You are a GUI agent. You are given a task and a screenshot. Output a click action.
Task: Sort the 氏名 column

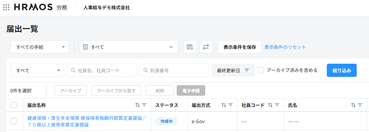coord(353,105)
